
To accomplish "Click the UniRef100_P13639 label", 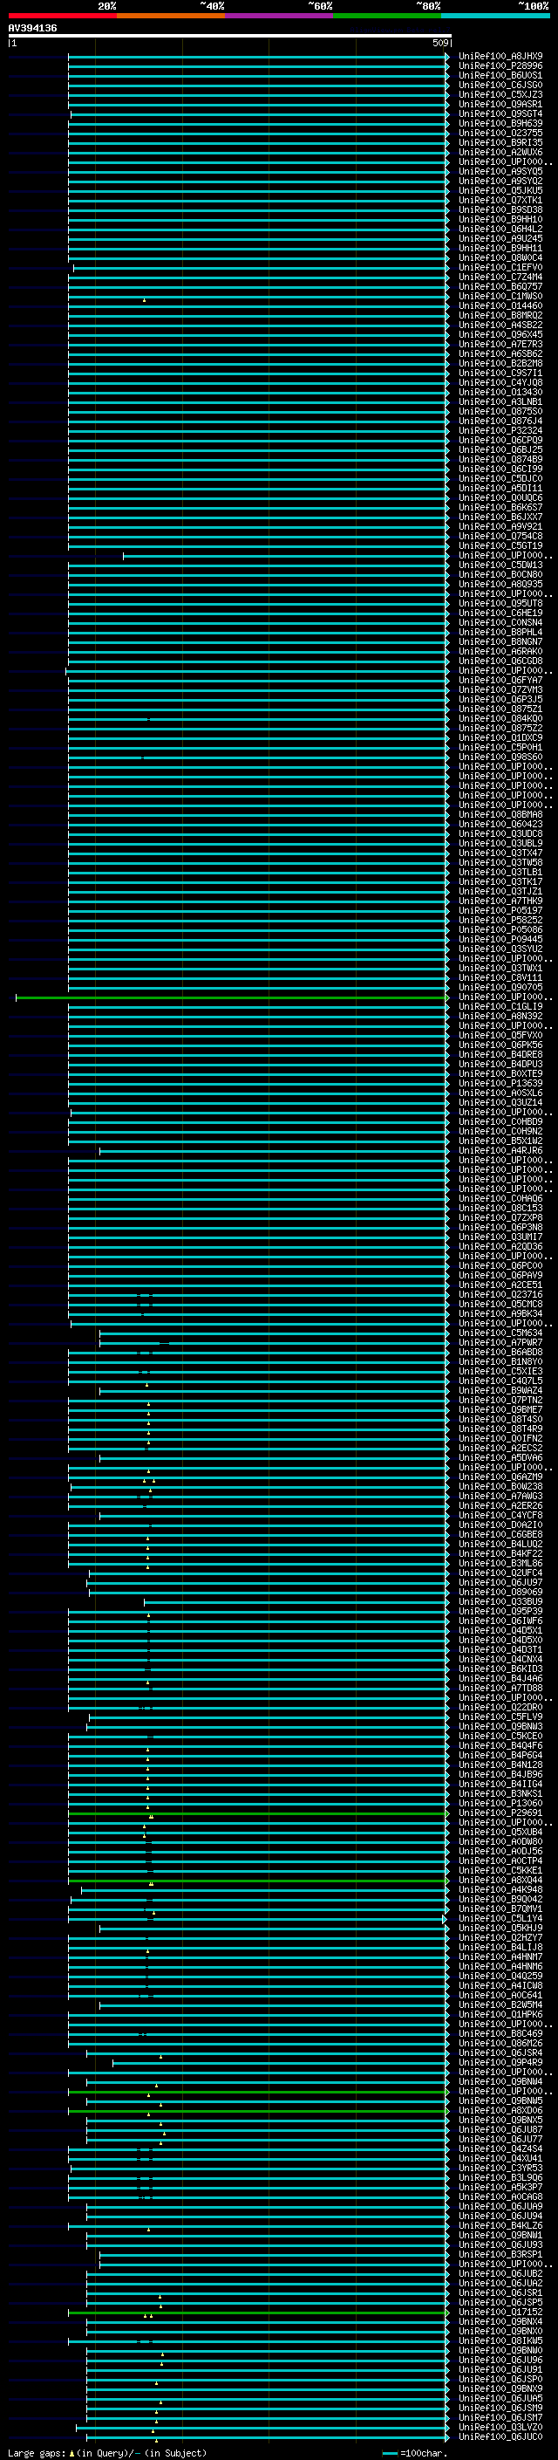I will pos(500,1083).
